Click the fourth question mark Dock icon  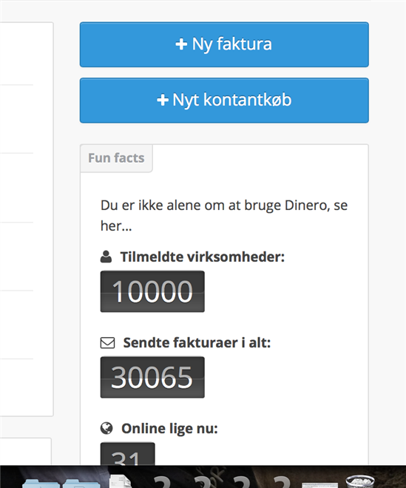282,481
